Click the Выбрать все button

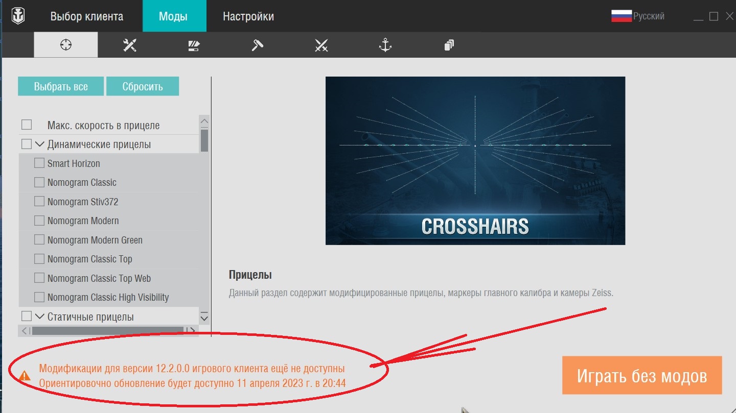(x=61, y=86)
